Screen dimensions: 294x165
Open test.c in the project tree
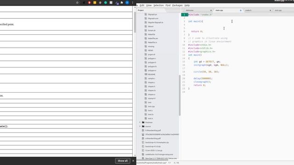(x=150, y=110)
